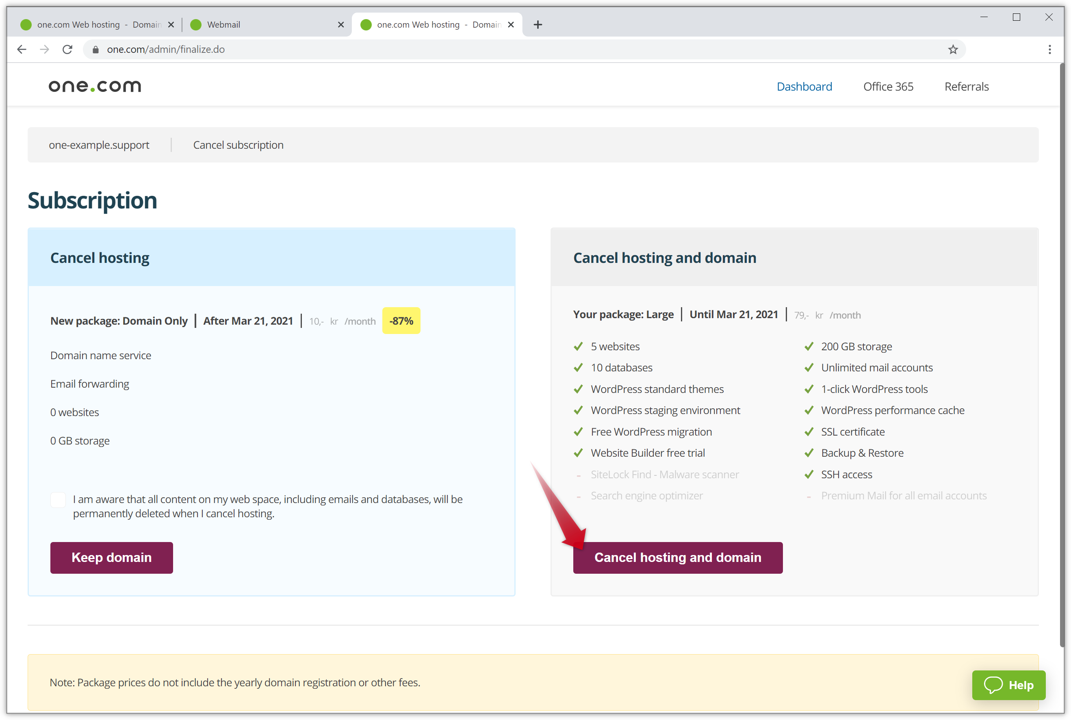Click the Referrals navigation link
The width and height of the screenshot is (1071, 720).
967,86
